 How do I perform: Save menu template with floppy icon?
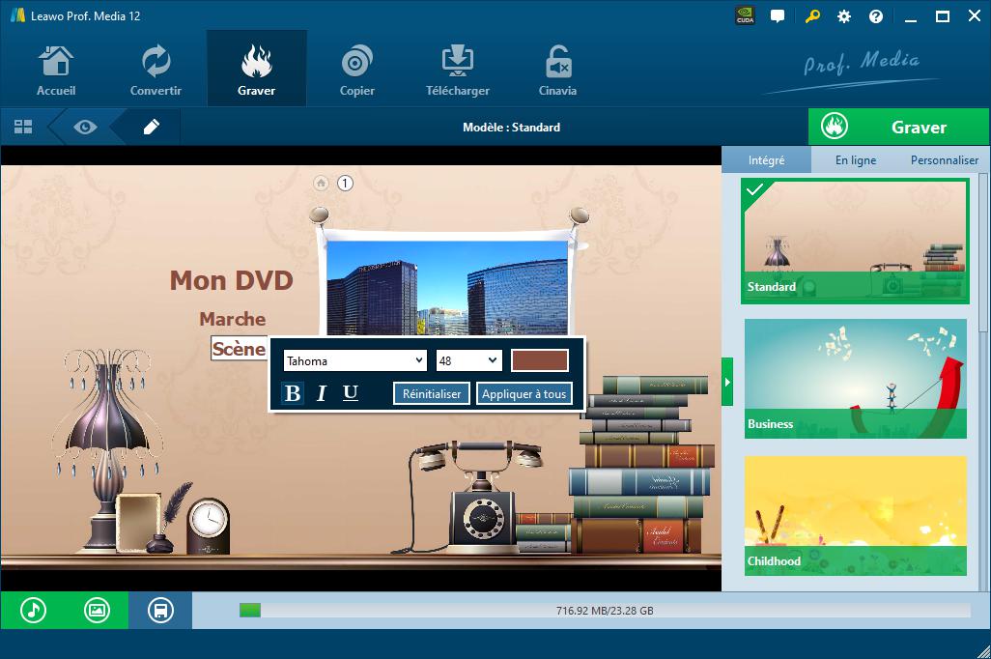(160, 611)
